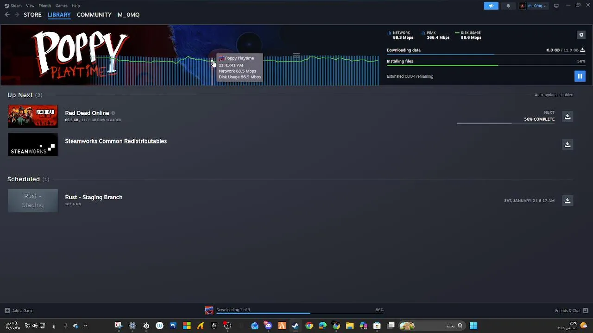
Task: Pause the Poppy Playtime download
Action: click(580, 76)
